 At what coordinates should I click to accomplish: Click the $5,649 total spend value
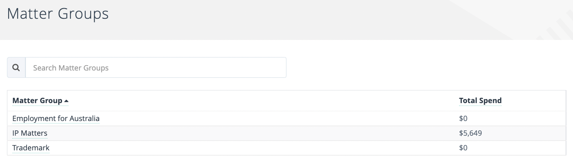pyautogui.click(x=471, y=133)
